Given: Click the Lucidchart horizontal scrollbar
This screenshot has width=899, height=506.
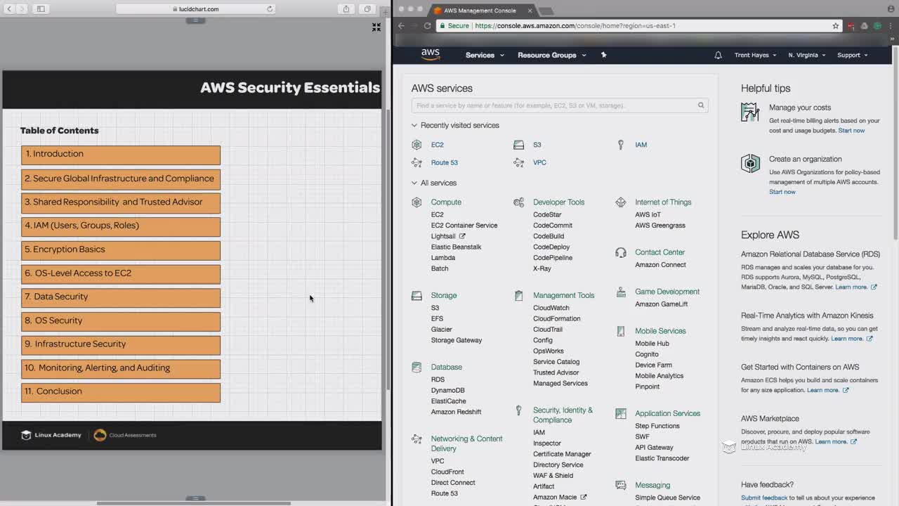Looking at the screenshot, I should click(x=193, y=503).
